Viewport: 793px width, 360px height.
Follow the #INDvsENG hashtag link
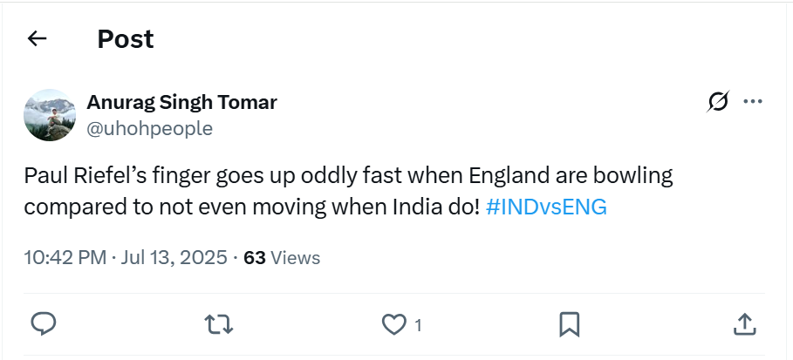click(546, 207)
